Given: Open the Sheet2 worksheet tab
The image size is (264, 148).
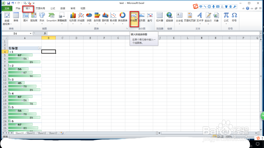Looking at the screenshot, I should [42, 133].
